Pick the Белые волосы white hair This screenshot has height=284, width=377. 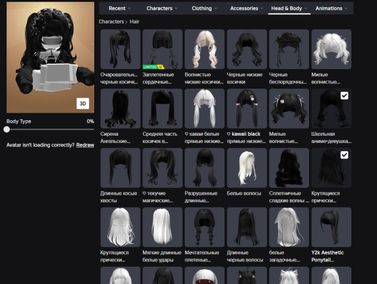click(x=247, y=168)
